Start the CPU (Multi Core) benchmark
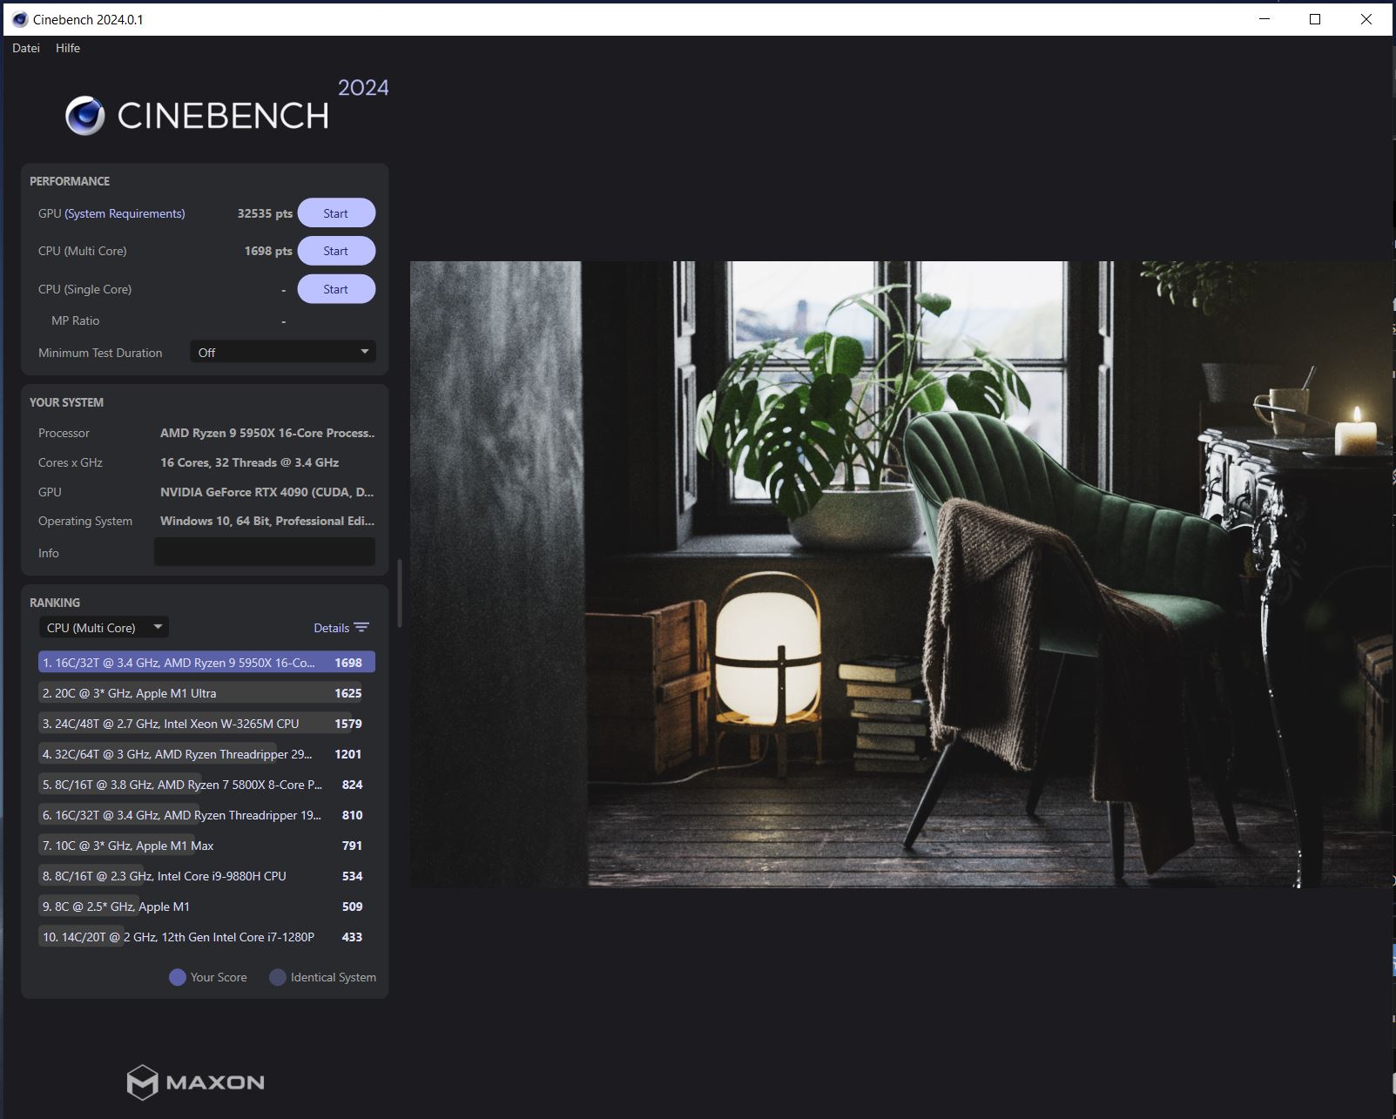The image size is (1396, 1119). point(336,251)
